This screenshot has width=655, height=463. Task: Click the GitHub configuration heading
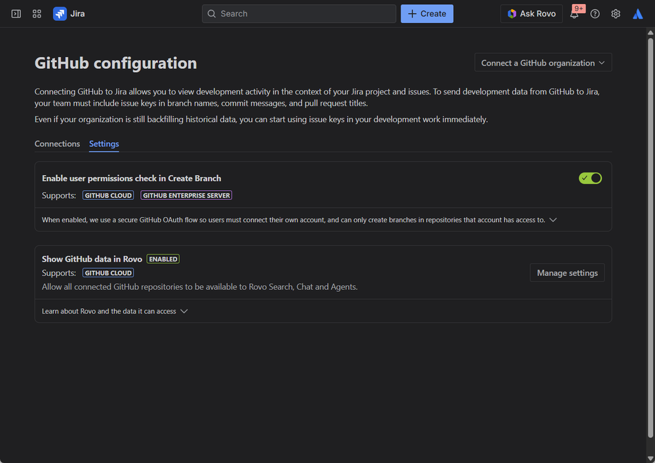115,63
